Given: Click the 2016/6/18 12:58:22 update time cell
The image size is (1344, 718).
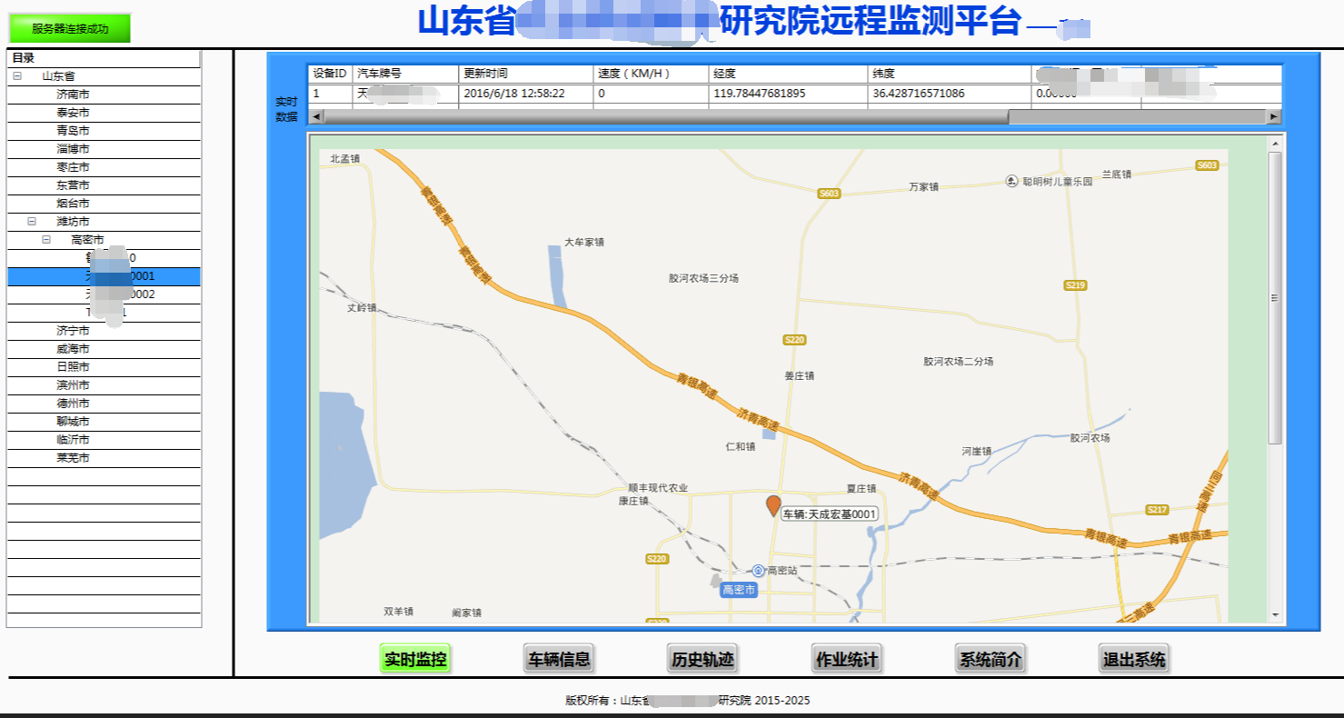Looking at the screenshot, I should 526,94.
